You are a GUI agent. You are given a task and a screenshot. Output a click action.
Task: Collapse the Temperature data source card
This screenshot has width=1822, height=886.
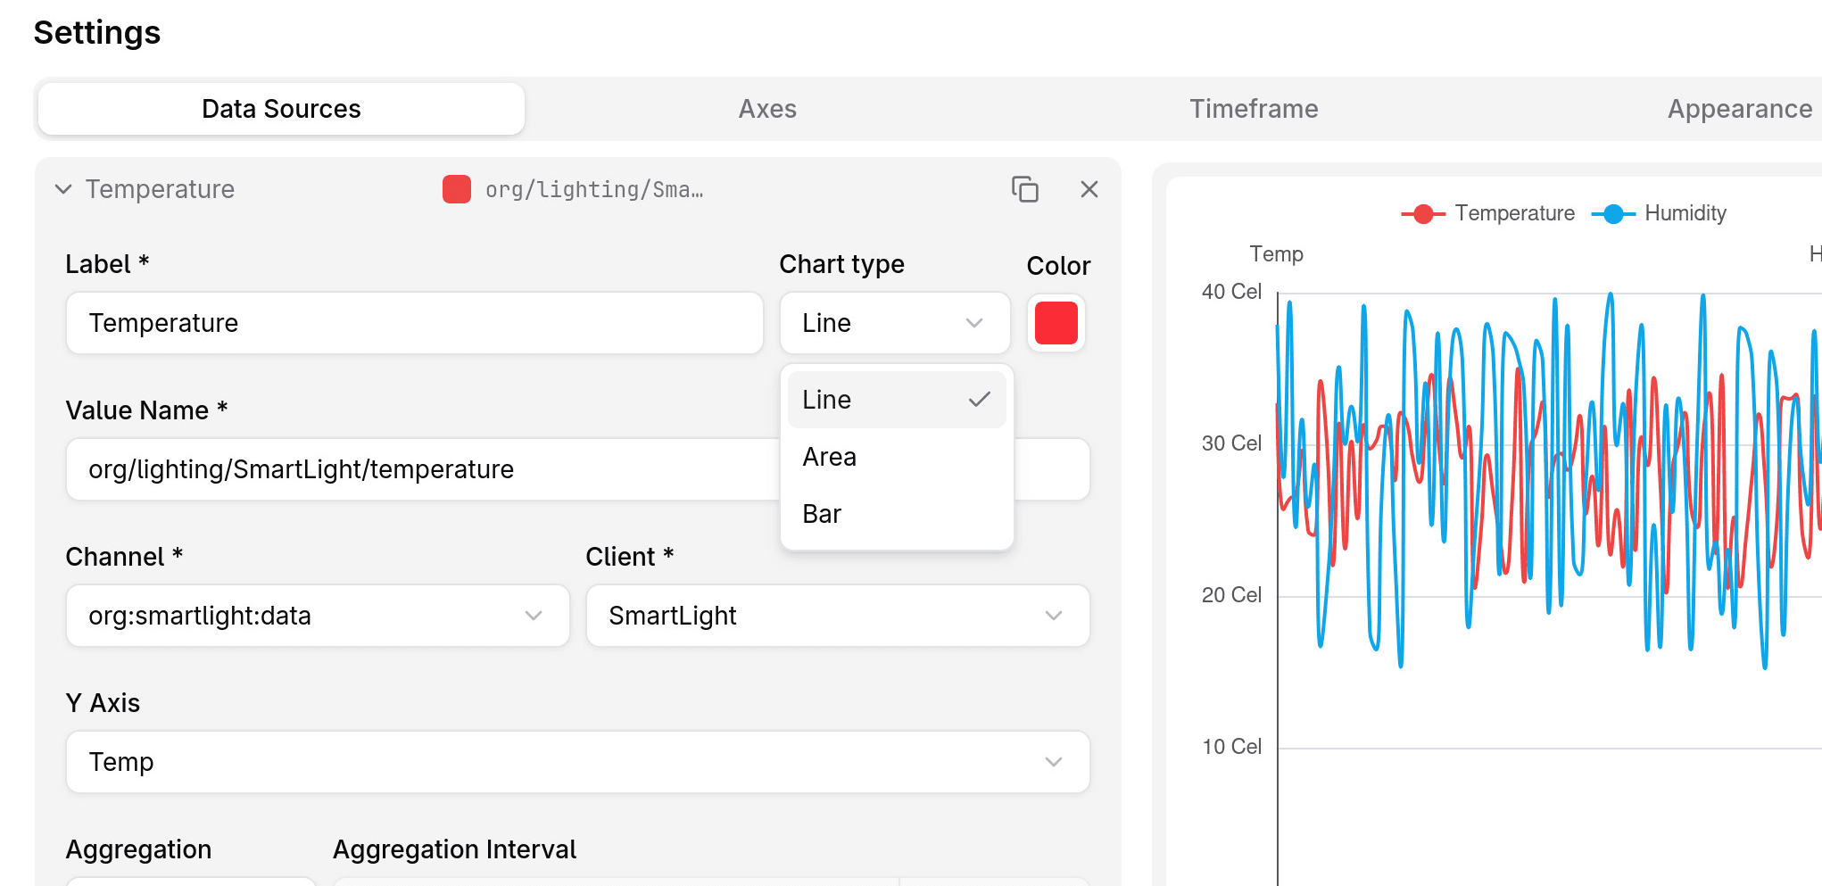(62, 189)
